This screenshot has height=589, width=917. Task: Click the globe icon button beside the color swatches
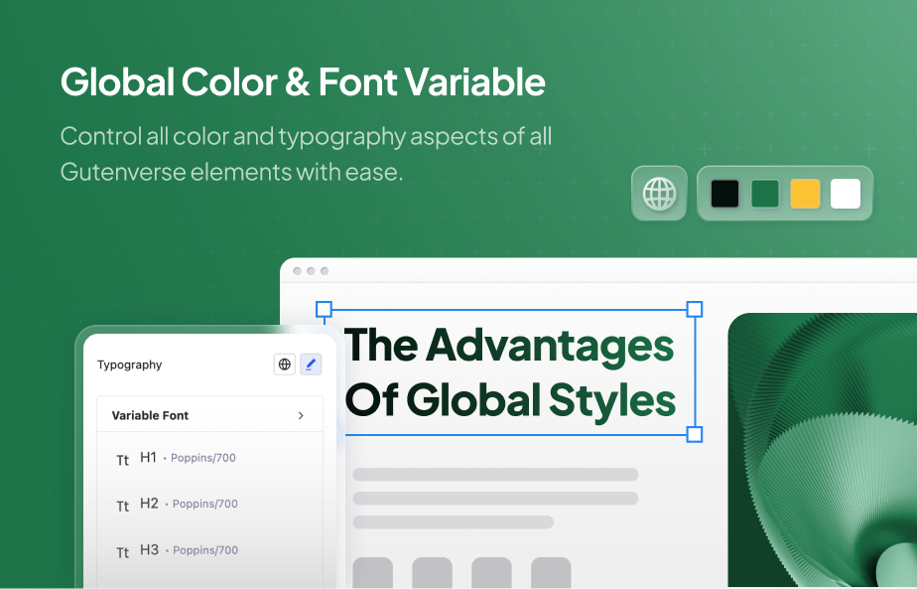659,194
